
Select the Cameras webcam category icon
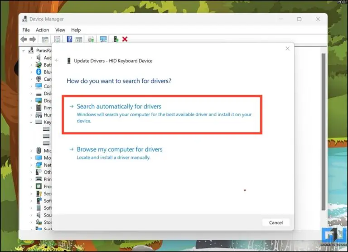pyautogui.click(x=39, y=79)
